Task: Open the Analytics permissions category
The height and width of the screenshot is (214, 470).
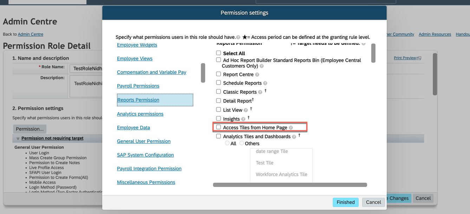Action: tap(140, 114)
